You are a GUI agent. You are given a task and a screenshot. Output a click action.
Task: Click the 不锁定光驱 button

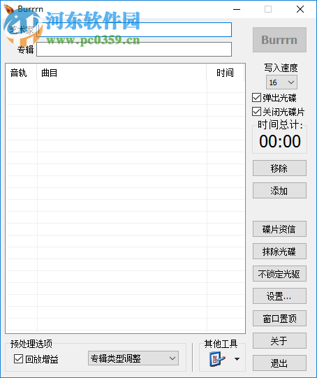[279, 274]
